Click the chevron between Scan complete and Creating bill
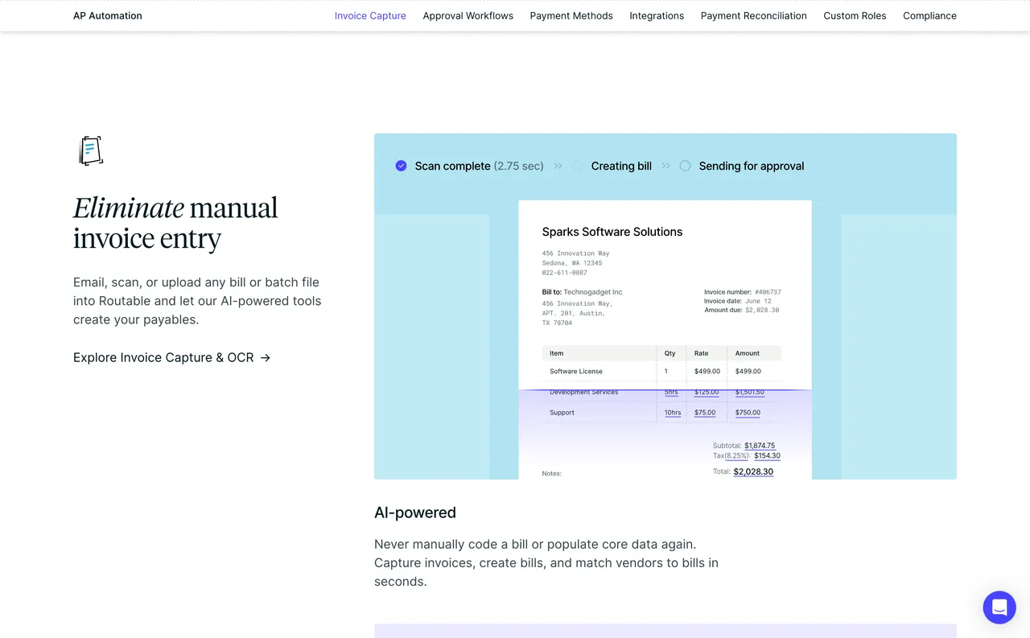This screenshot has height=638, width=1030. click(558, 166)
